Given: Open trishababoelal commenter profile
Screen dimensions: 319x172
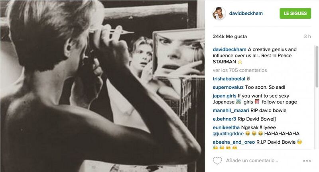Looking at the screenshot, I should click(x=229, y=79).
